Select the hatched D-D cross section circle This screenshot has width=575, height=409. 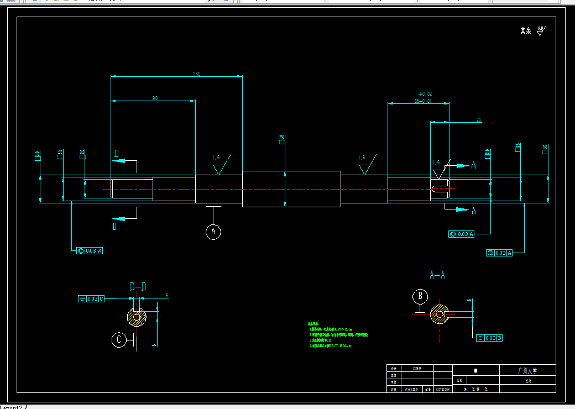tap(137, 317)
